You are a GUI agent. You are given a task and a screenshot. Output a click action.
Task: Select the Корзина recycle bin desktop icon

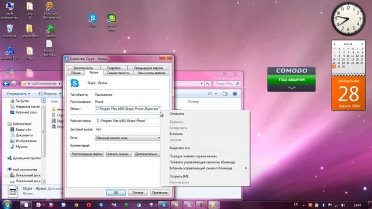point(10,31)
